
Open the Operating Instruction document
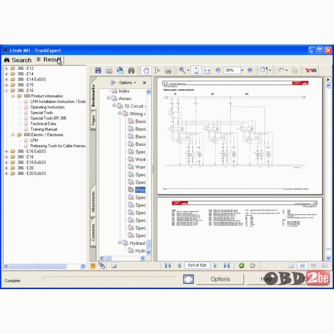point(47,107)
